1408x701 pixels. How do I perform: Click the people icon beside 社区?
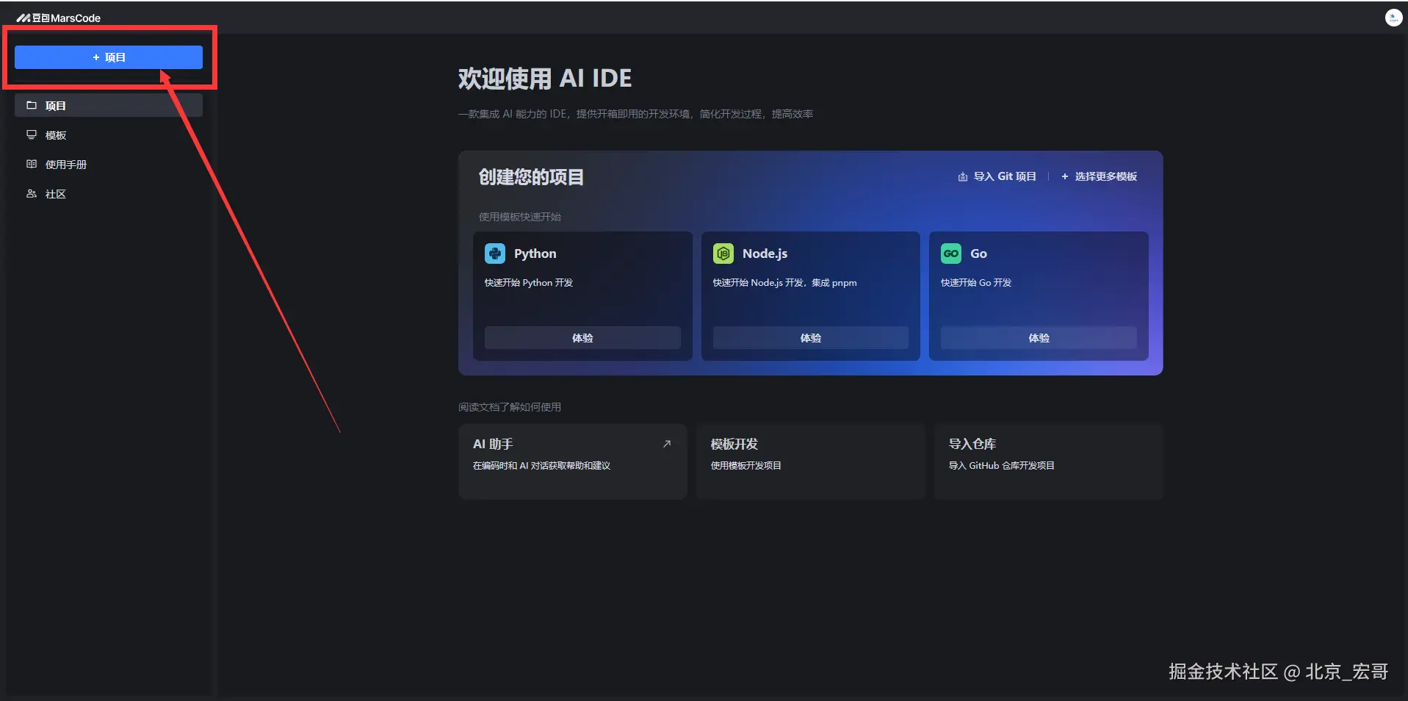click(32, 193)
